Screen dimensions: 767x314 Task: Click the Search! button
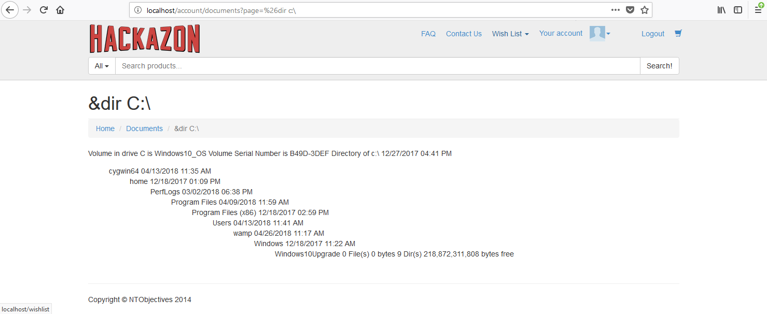pos(660,66)
